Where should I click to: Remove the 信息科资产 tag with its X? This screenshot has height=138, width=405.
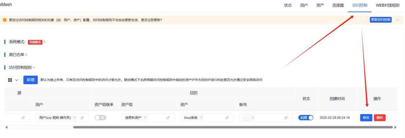pyautogui.click(x=145, y=118)
